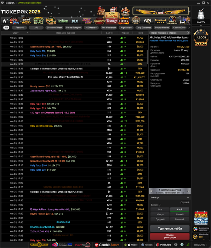The image size is (211, 248).
Task: Open the Spin & Gold game icon
Action: [x=26, y=21]
